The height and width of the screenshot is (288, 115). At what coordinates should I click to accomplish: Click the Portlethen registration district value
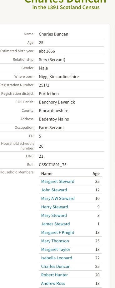(49, 93)
